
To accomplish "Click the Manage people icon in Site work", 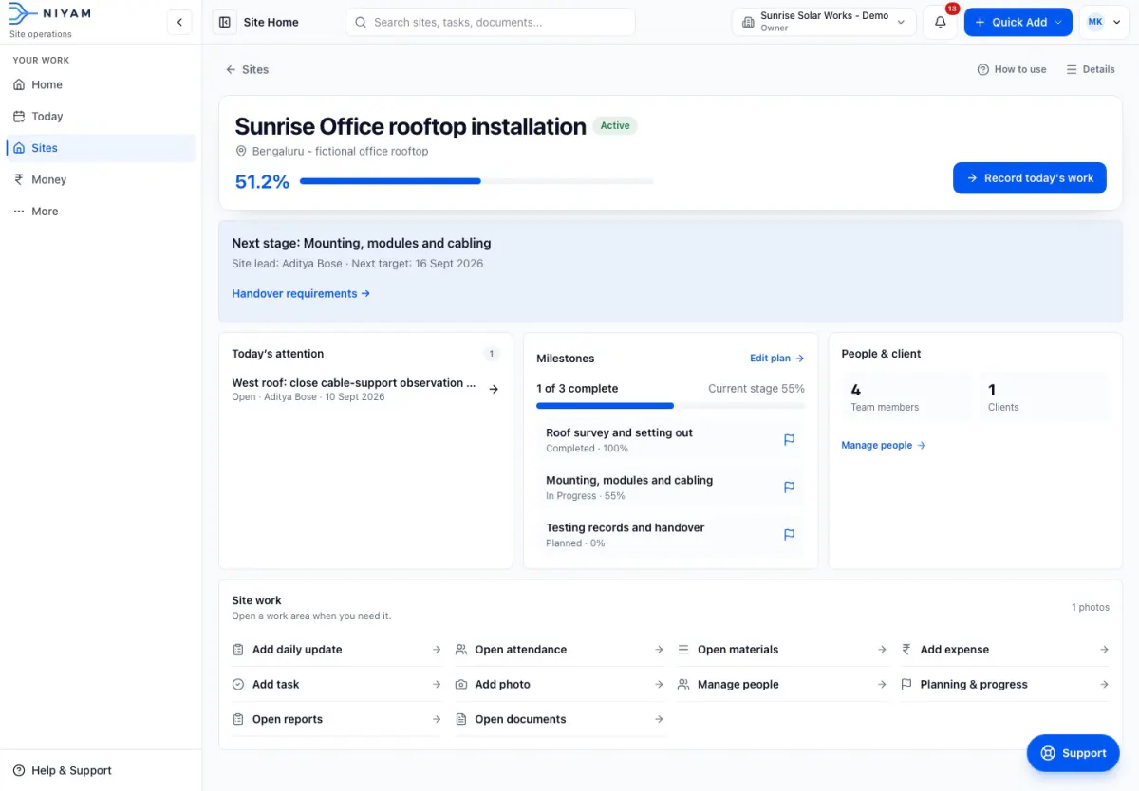I will click(x=683, y=685).
